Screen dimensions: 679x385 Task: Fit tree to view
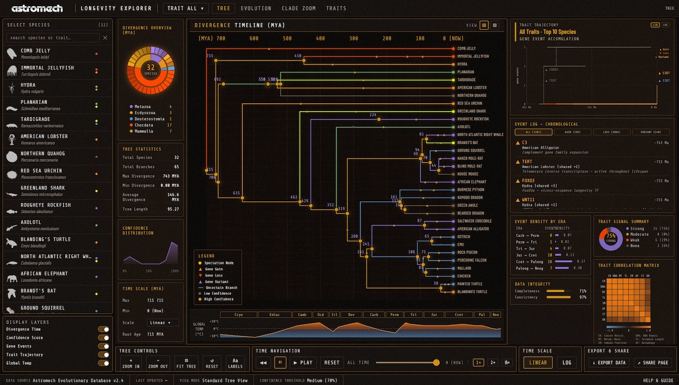pos(185,363)
